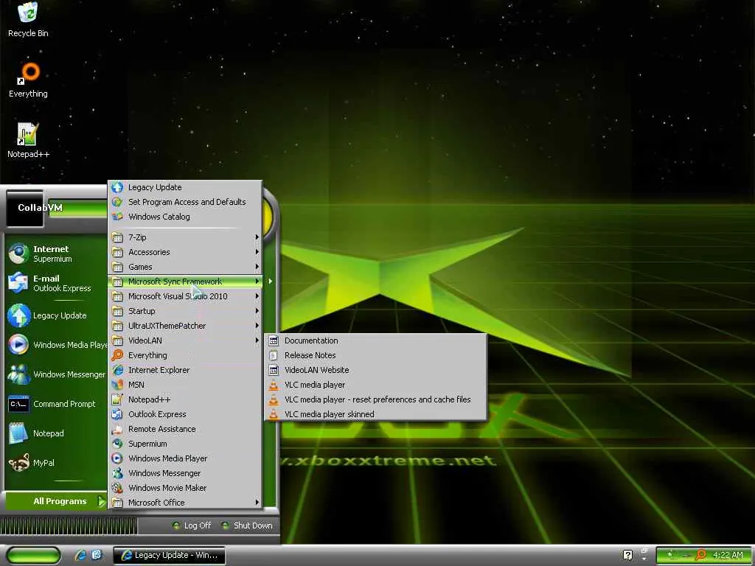The image size is (755, 566).
Task: Expand the UltraUXThemePatcher submenu arrow
Action: click(257, 326)
